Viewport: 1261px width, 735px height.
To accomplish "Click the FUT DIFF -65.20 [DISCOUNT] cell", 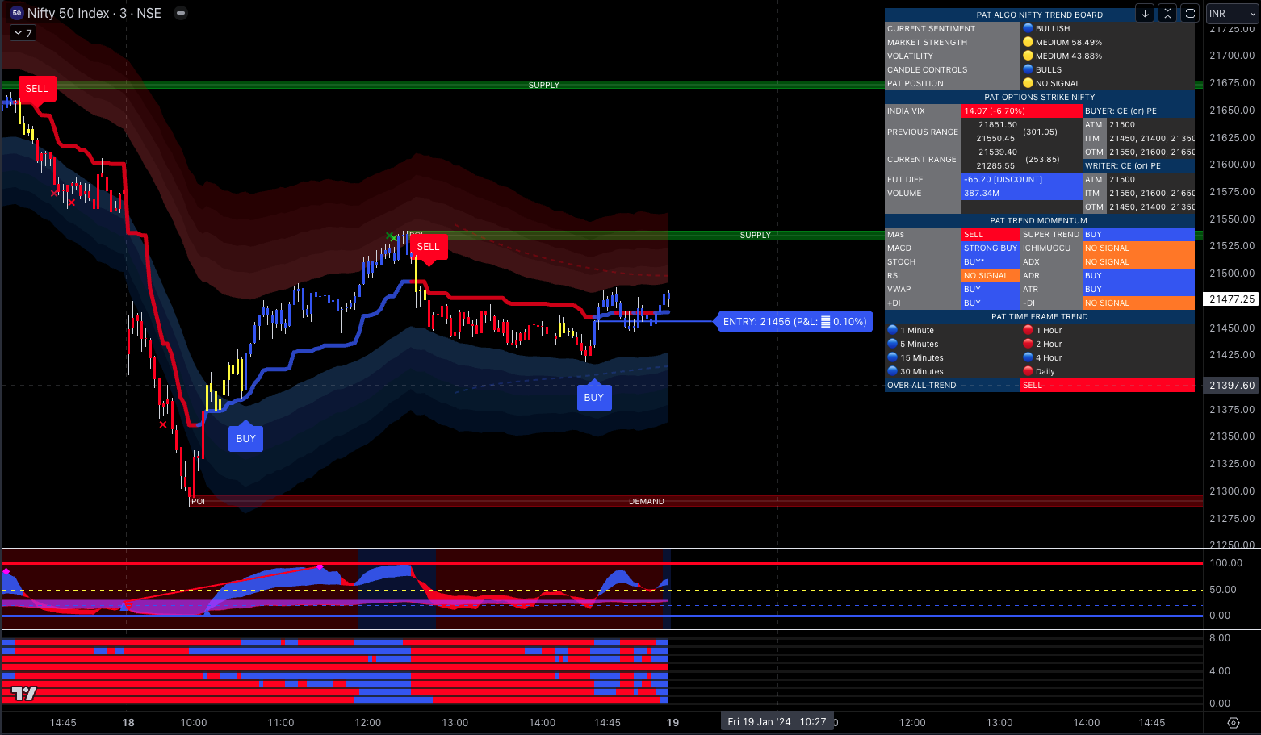I will coord(1021,180).
